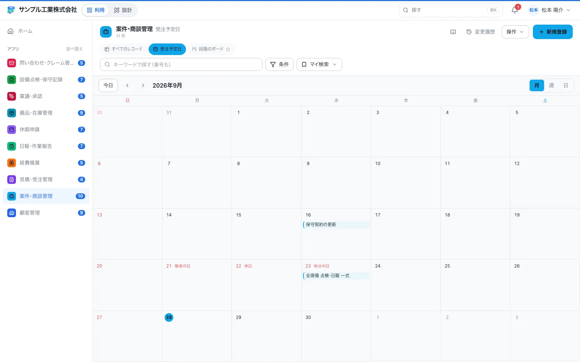Click the 案件・商談管理 briefcase header icon

click(x=106, y=32)
